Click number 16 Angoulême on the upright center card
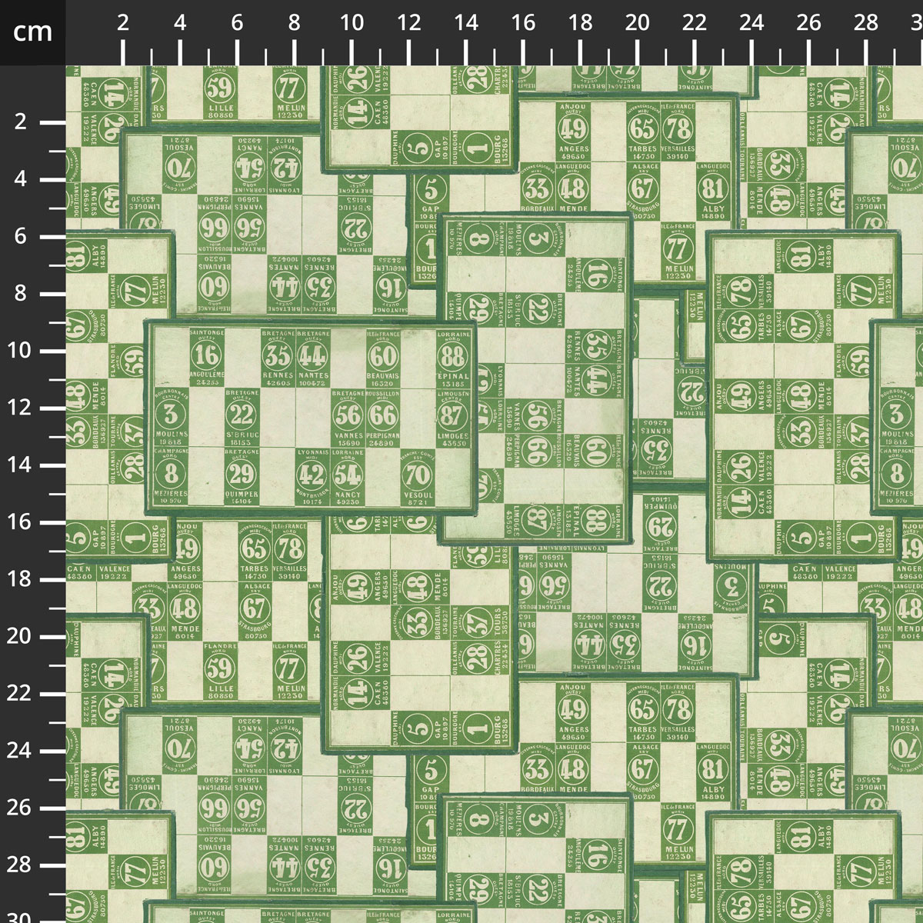The image size is (923, 923). [x=206, y=357]
